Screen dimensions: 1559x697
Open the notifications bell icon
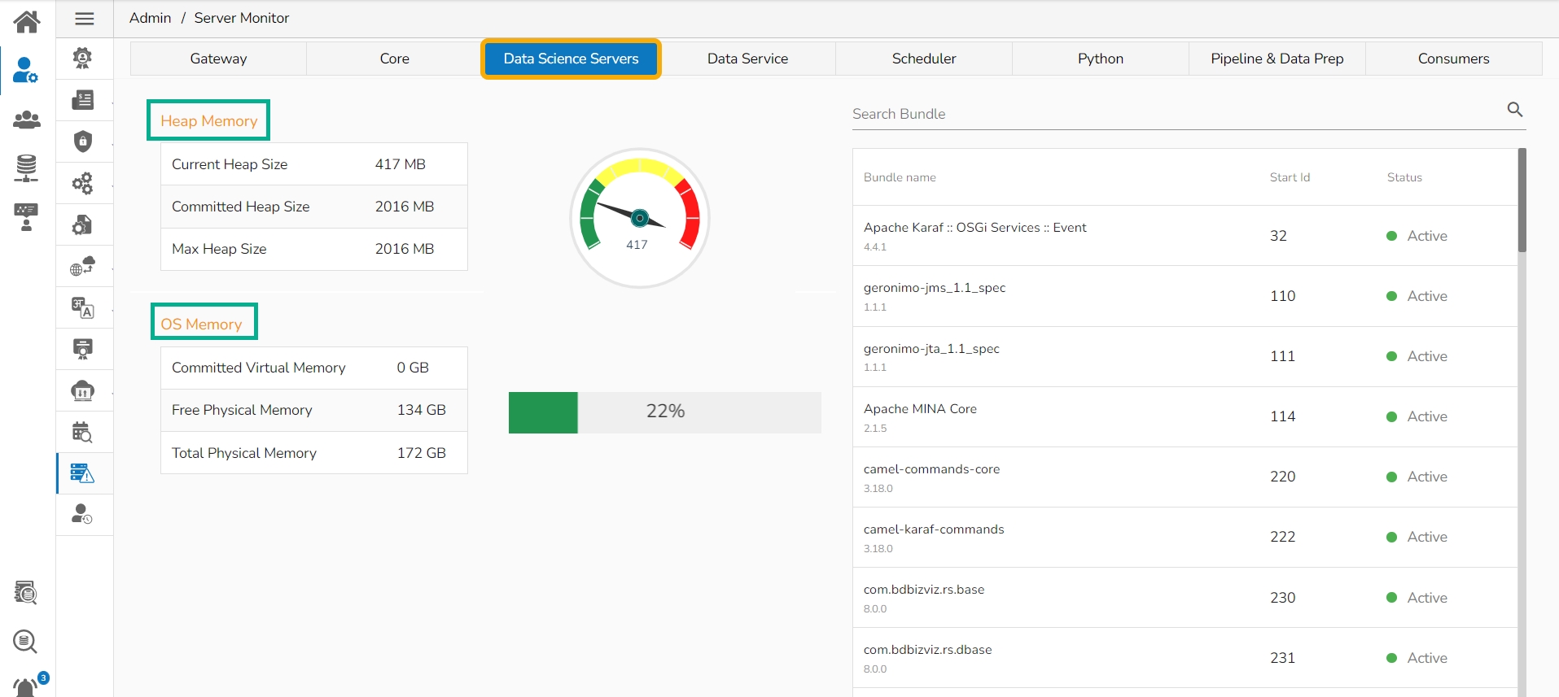coord(26,687)
